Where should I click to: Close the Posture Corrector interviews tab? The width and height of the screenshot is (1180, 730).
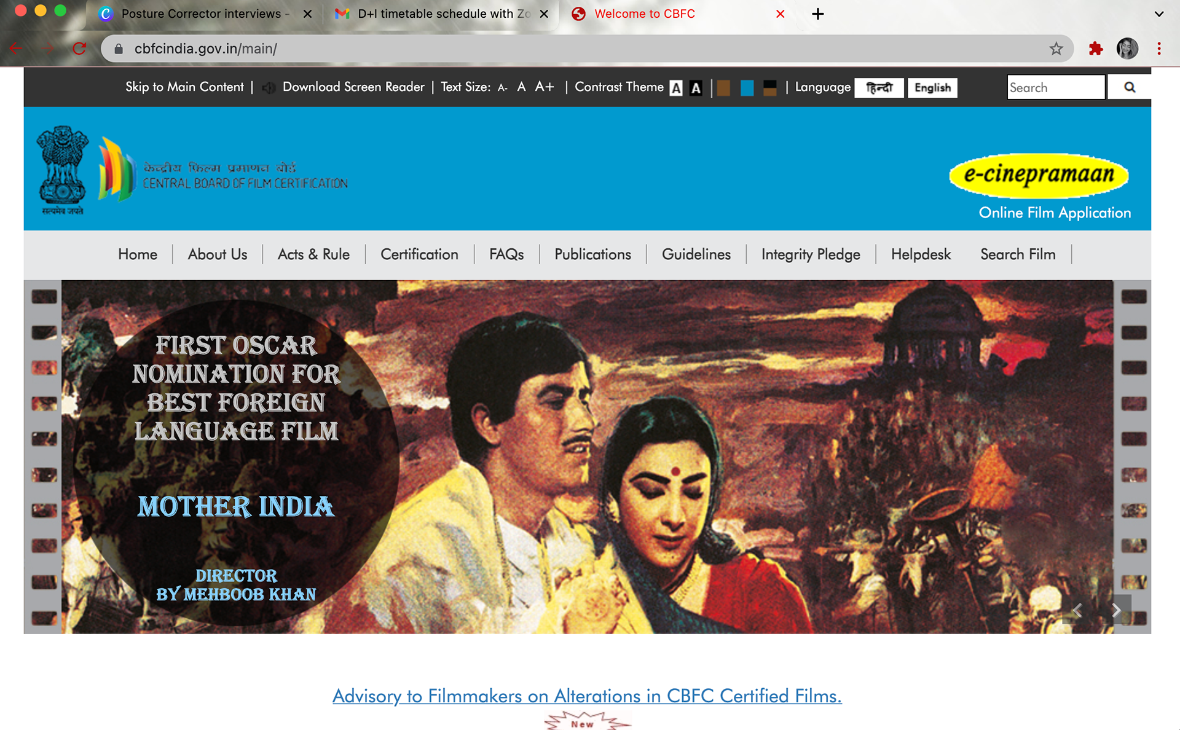click(307, 14)
